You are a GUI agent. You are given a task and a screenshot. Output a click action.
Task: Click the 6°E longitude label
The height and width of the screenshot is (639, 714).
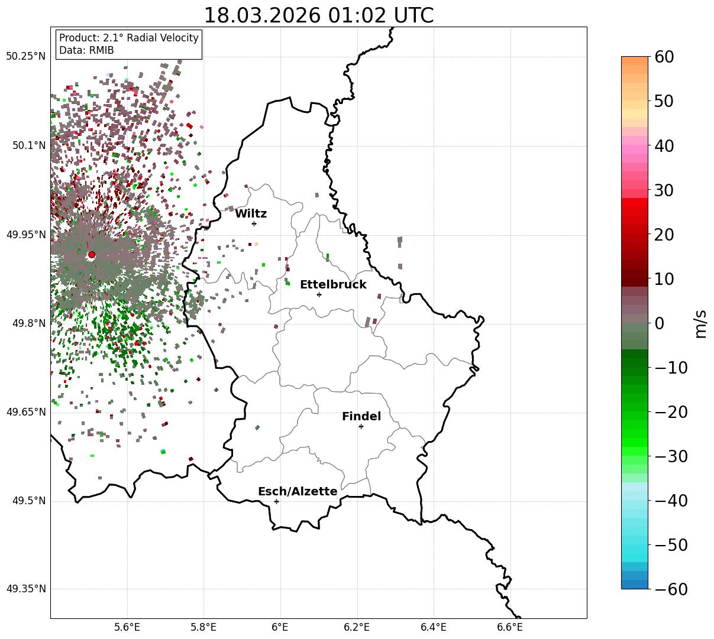pyautogui.click(x=280, y=627)
